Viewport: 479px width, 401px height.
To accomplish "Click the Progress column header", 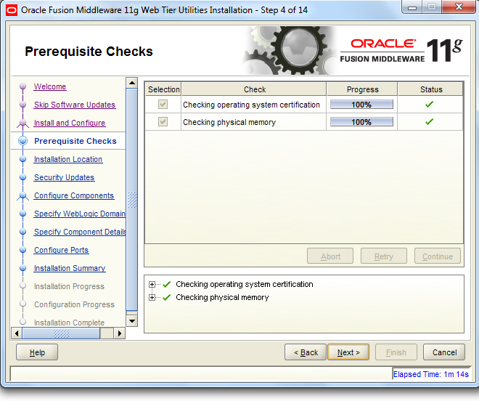I will click(362, 89).
